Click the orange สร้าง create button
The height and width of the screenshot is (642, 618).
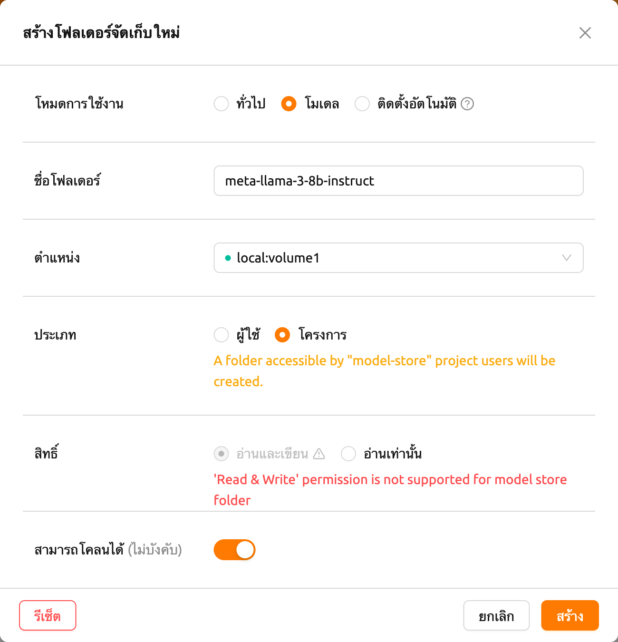click(x=570, y=615)
